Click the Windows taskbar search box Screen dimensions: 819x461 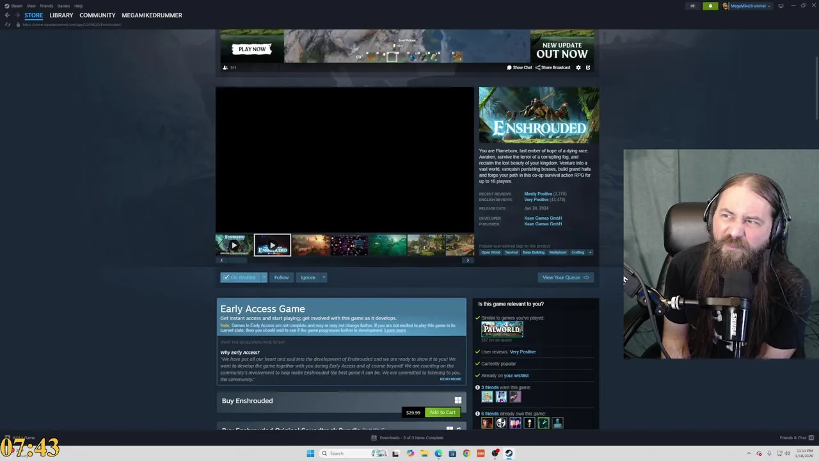(x=354, y=453)
